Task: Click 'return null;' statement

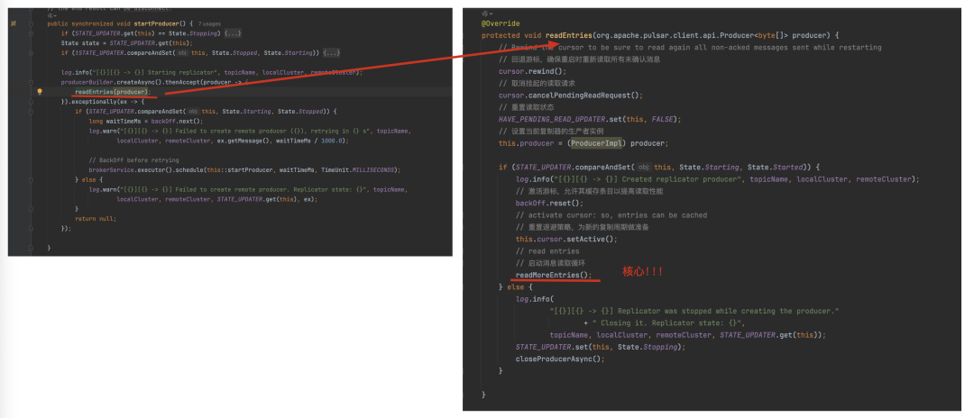Action: (x=96, y=218)
